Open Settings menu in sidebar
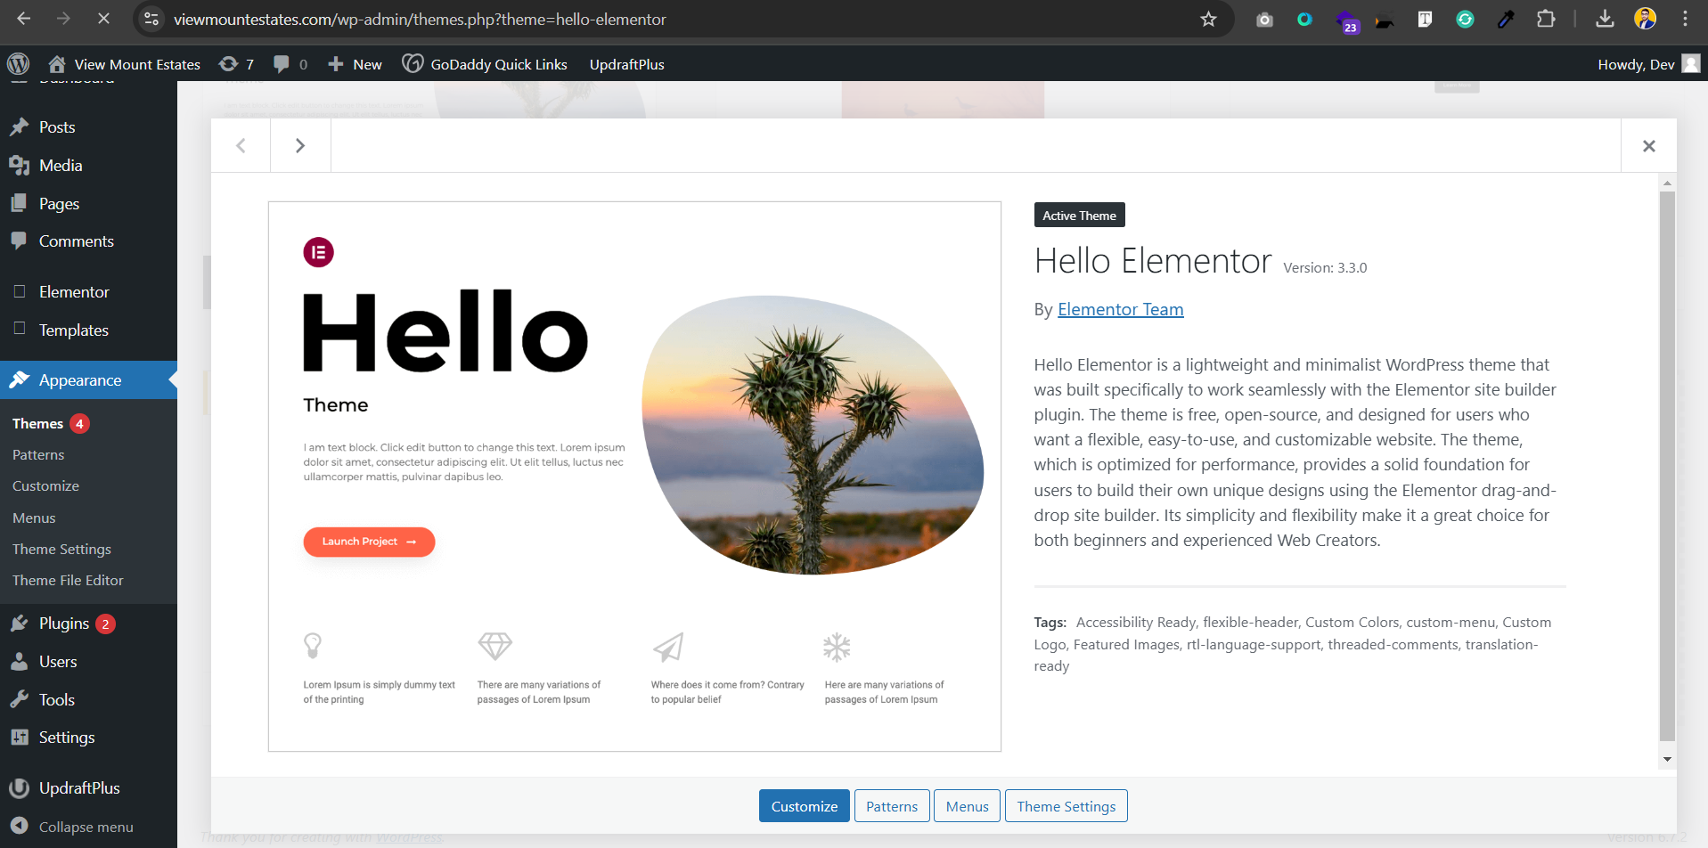The height and width of the screenshot is (848, 1708). click(x=67, y=738)
